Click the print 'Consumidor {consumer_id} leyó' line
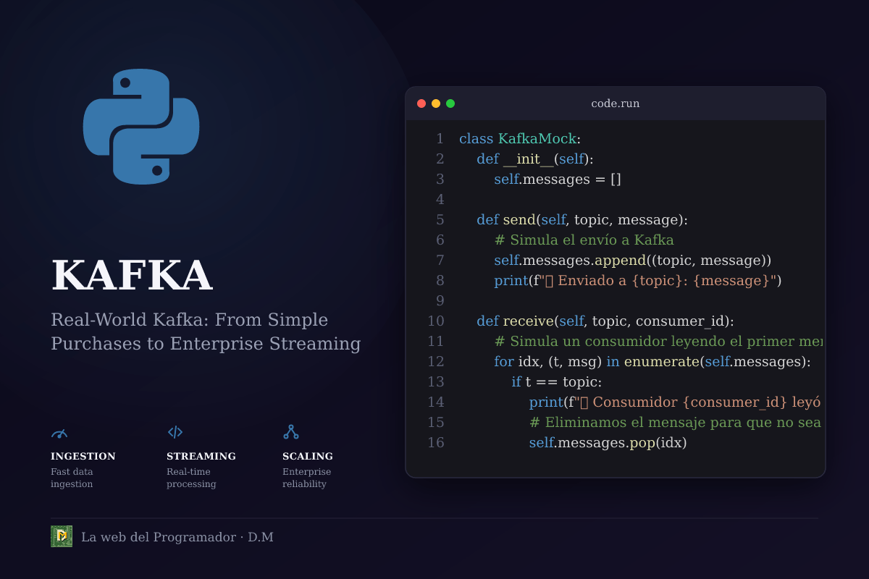Screen dimensions: 869x579 (676, 402)
